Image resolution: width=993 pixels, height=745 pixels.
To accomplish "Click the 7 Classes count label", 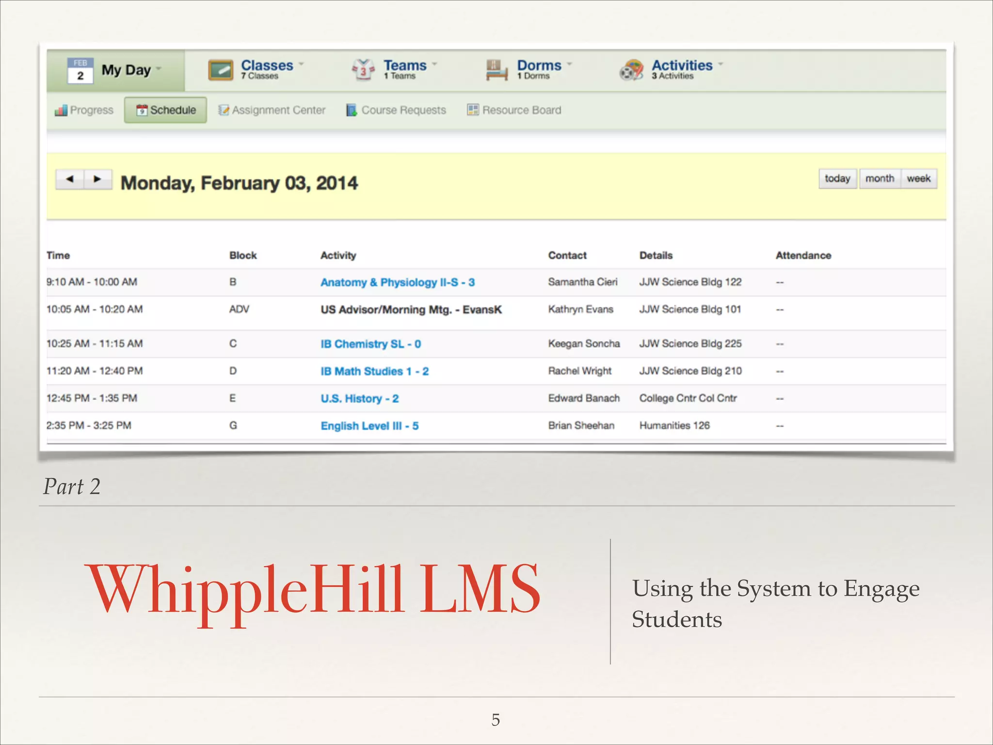I will pos(259,76).
